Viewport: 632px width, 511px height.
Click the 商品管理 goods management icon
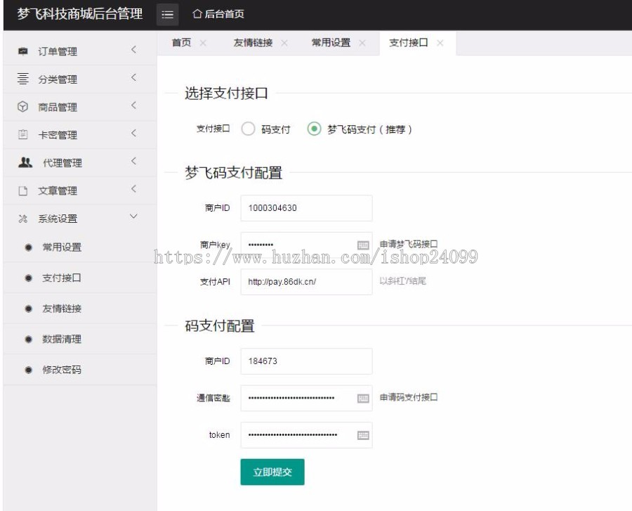tap(24, 107)
